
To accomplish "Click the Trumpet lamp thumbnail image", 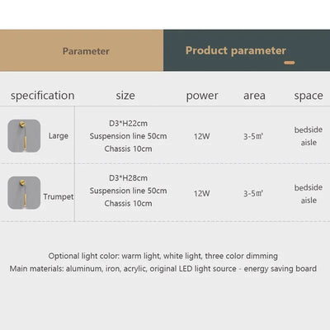I will (x=24, y=193).
